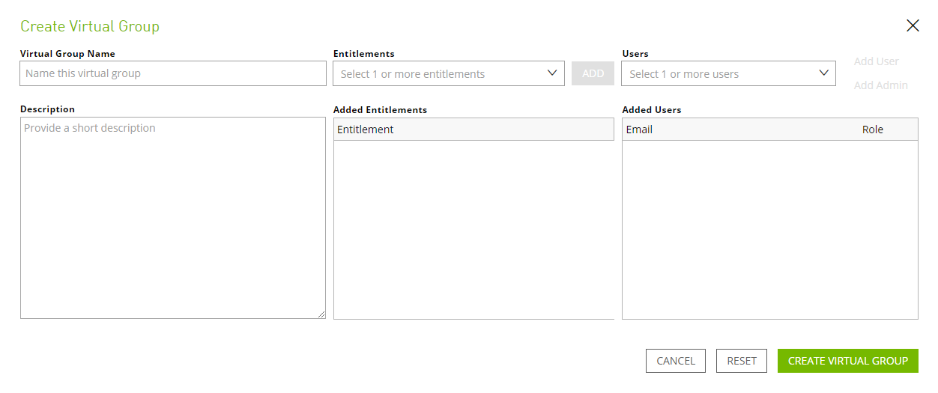This screenshot has width=938, height=393.
Task: Close the Create Virtual Group dialog
Action: 913,26
